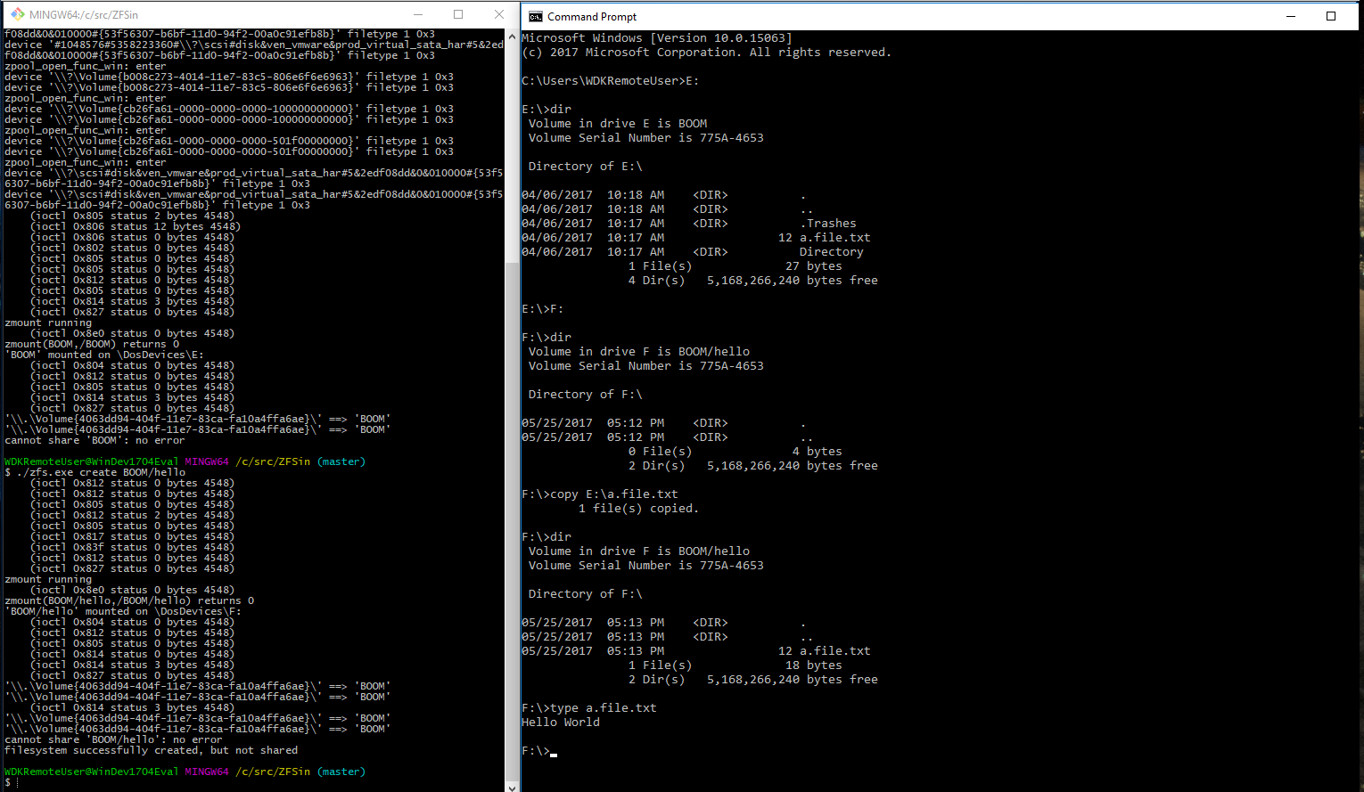The image size is (1364, 792).
Task: Click the type a.file.txt command line
Action: [x=589, y=708]
